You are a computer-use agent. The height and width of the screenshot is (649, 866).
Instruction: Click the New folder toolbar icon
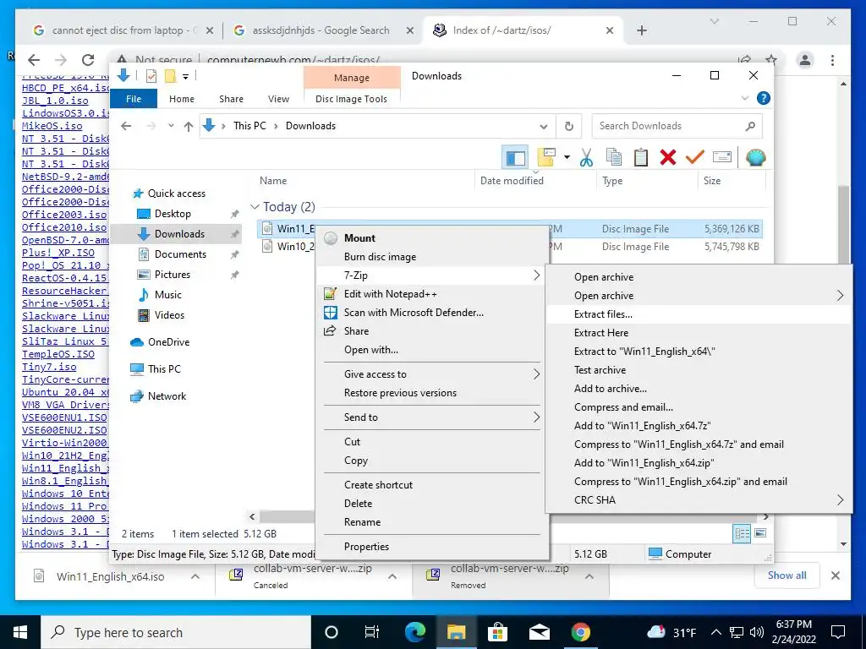[545, 158]
